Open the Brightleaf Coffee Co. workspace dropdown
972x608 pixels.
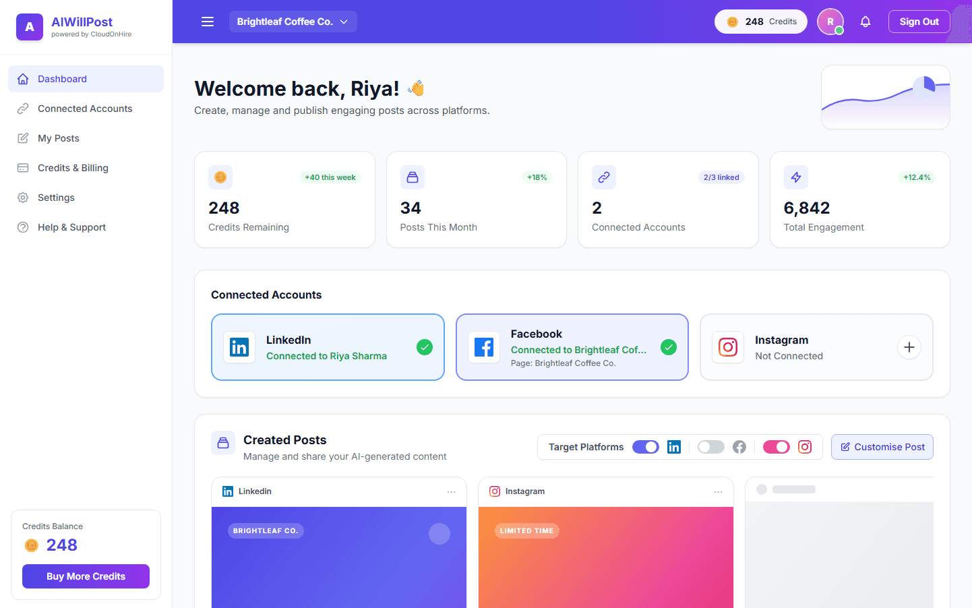293,22
